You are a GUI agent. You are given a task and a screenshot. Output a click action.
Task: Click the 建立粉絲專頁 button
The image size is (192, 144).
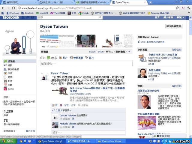[x=174, y=26]
